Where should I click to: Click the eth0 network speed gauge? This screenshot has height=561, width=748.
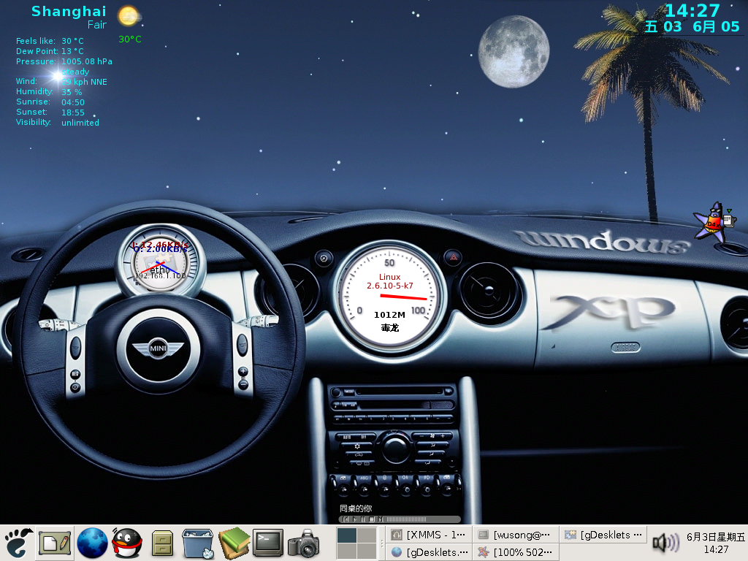(161, 261)
